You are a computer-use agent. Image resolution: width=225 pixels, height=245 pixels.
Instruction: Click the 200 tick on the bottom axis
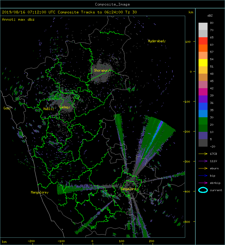(x=151, y=241)
